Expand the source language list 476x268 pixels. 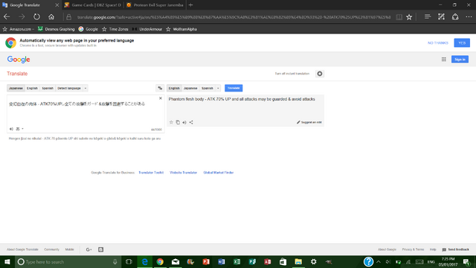pos(86,88)
